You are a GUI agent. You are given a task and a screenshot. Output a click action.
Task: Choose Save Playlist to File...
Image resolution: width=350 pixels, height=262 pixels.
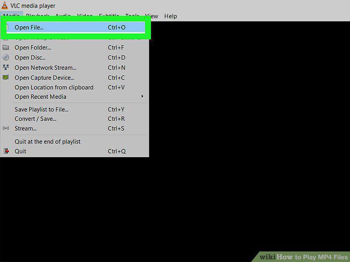coord(75,109)
